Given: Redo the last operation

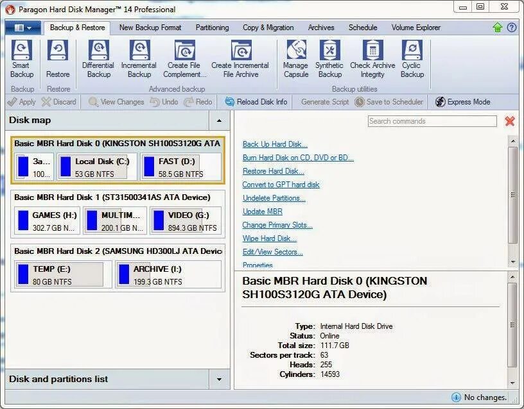Looking at the screenshot, I should tap(198, 102).
